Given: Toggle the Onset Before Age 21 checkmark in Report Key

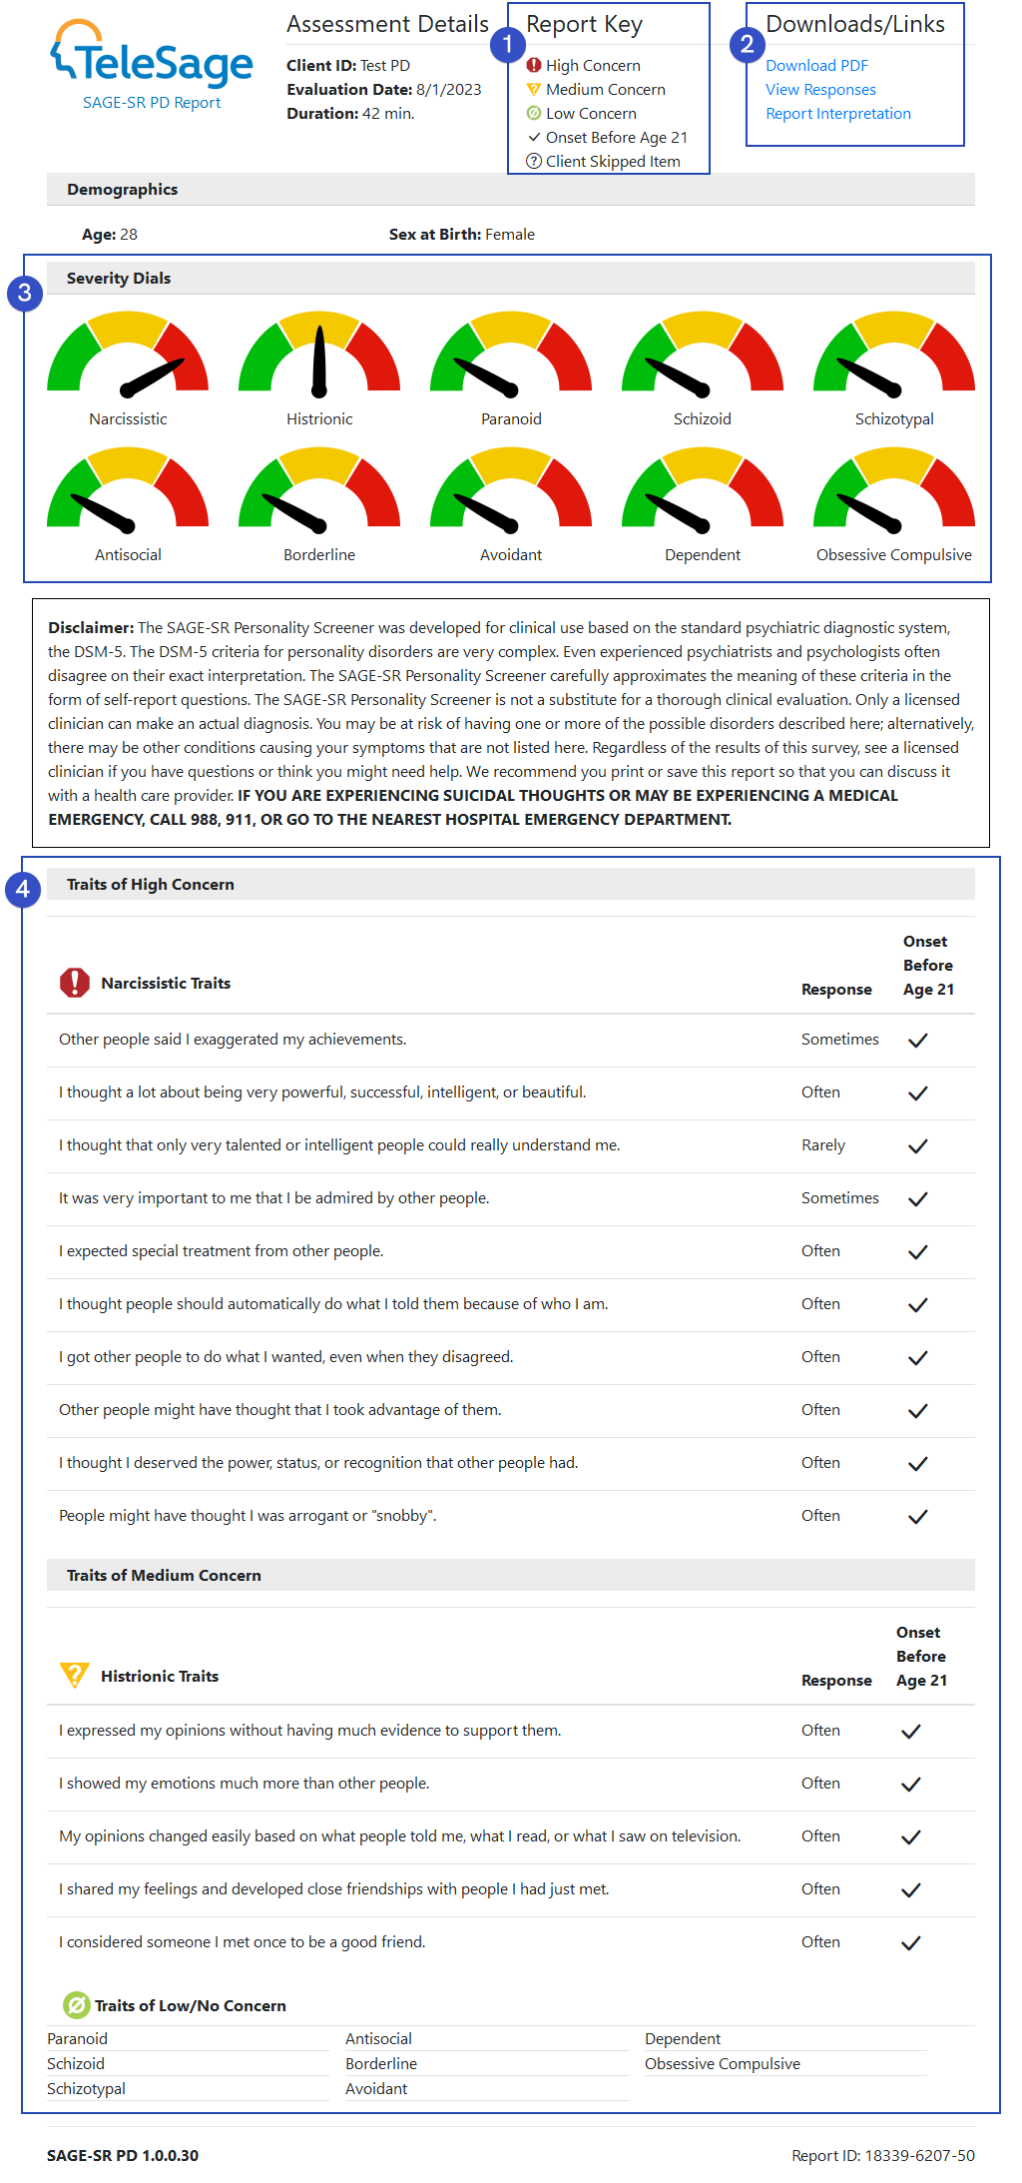Looking at the screenshot, I should coord(536,137).
